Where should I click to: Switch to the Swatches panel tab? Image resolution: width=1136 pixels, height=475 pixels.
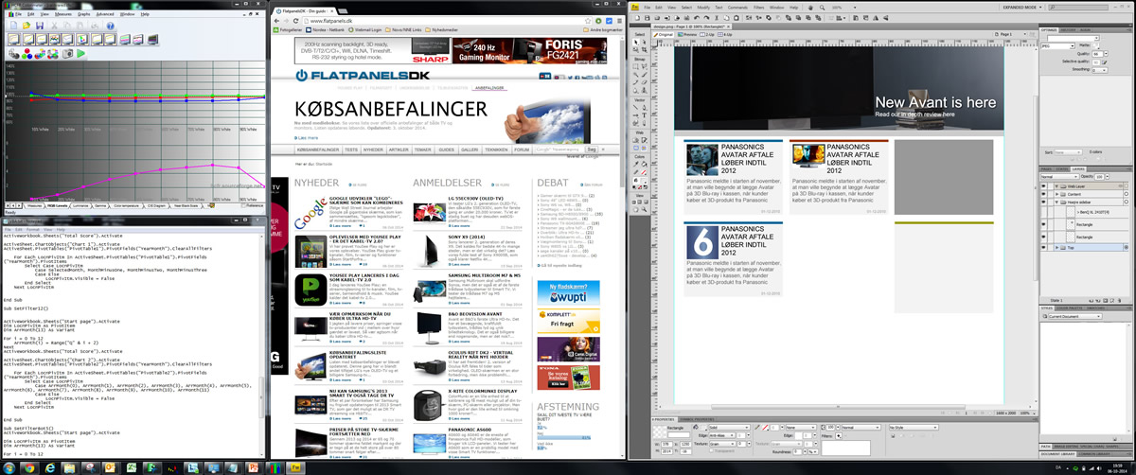pos(1095,308)
